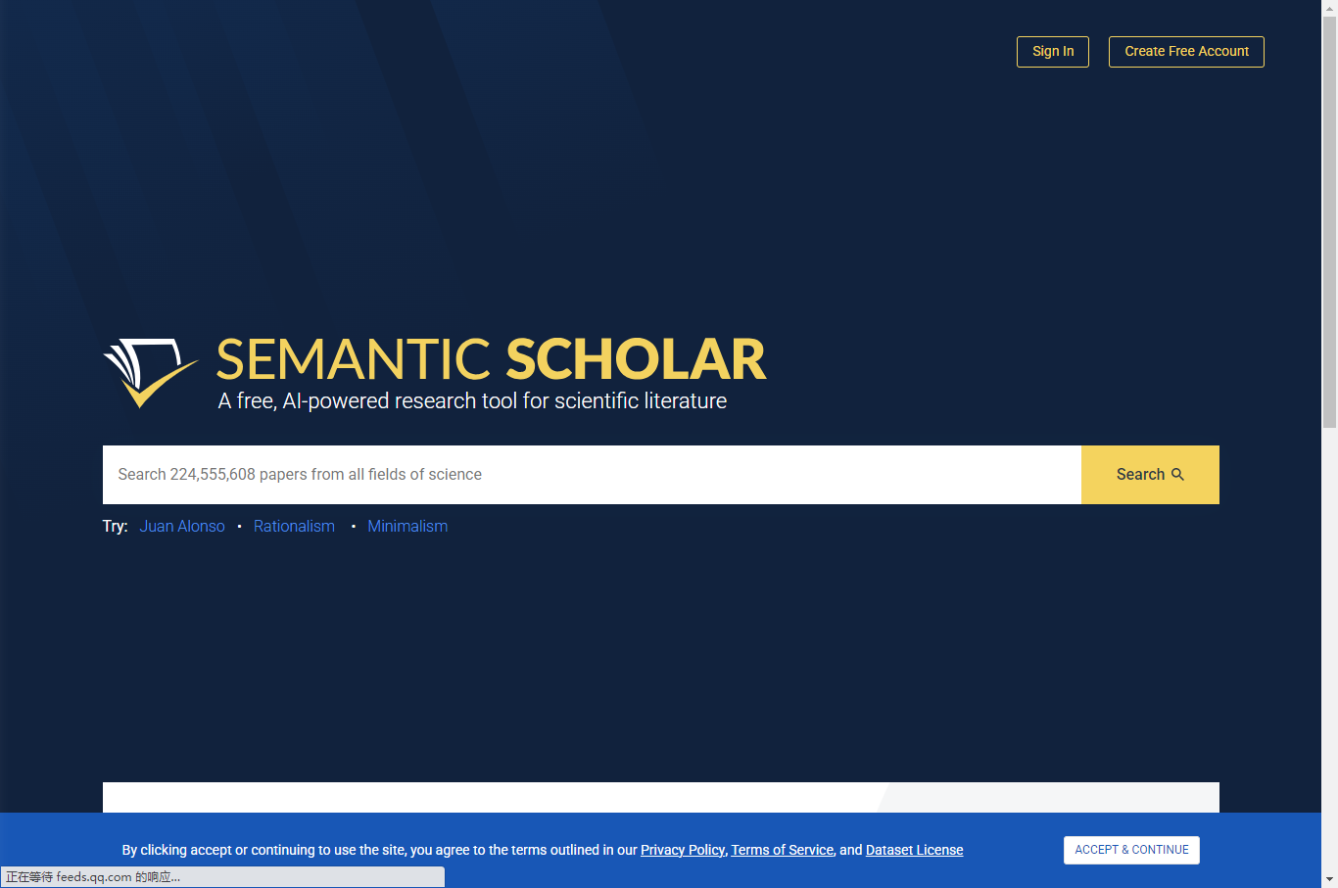This screenshot has width=1338, height=888.
Task: Click the yellow Search button
Action: tap(1150, 475)
